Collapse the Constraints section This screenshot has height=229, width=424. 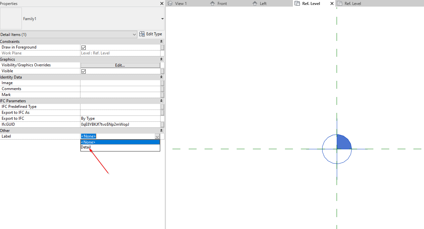[161, 41]
